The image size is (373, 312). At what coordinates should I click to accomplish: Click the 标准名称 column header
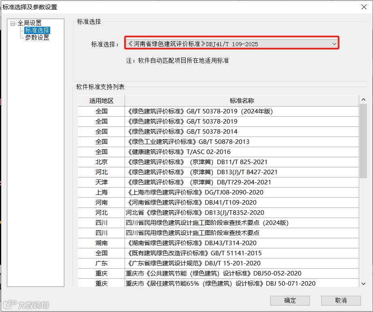(x=242, y=100)
